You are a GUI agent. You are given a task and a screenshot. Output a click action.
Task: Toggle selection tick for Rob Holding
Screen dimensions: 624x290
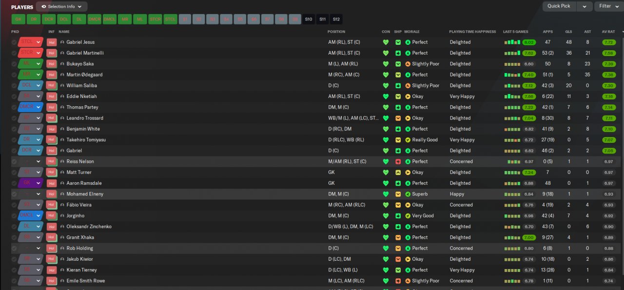(14, 249)
